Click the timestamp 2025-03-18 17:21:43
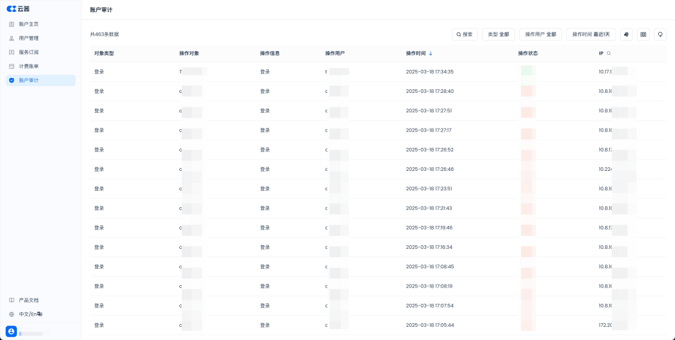 [x=429, y=208]
